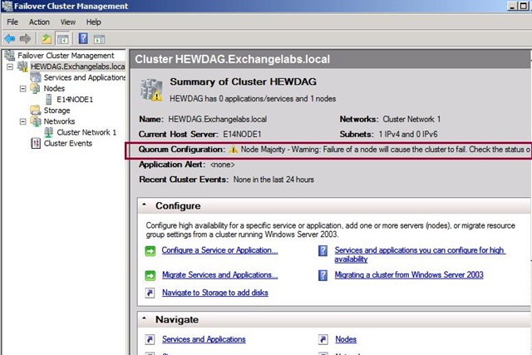532x355 pixels.
Task: Select the Nodes tree item
Action: 54,89
